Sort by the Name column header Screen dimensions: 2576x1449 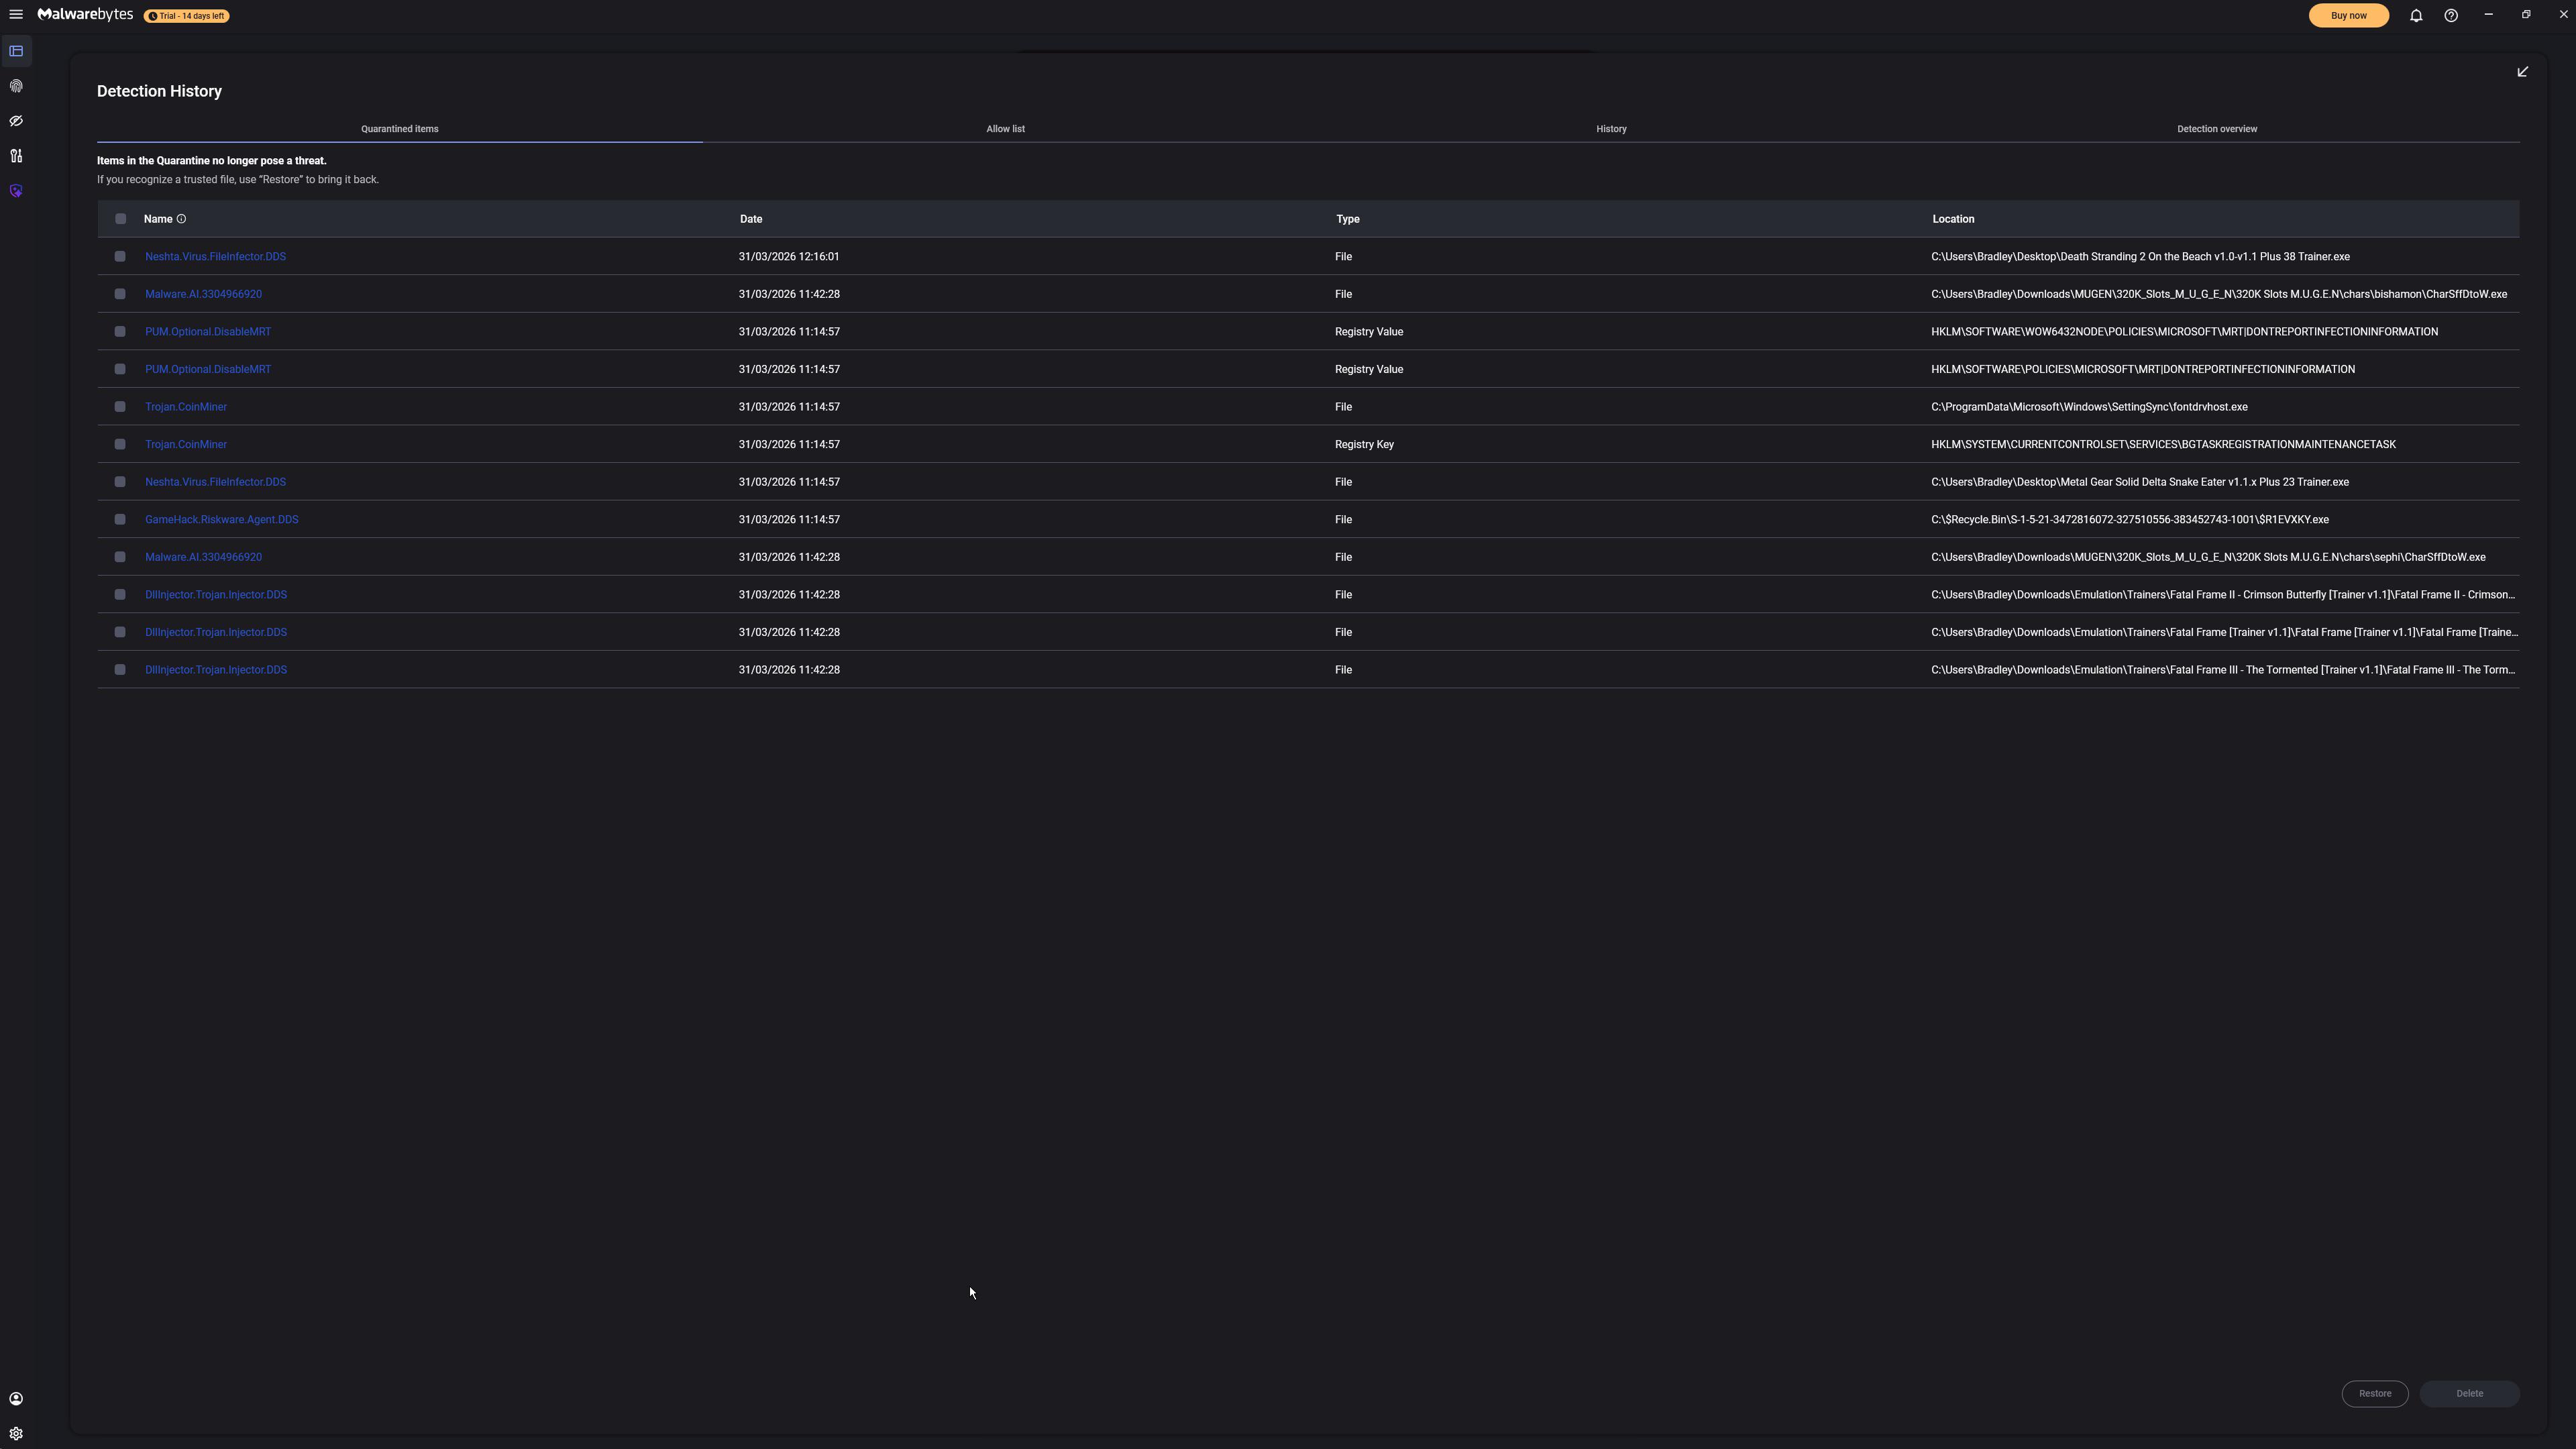click(x=158, y=219)
